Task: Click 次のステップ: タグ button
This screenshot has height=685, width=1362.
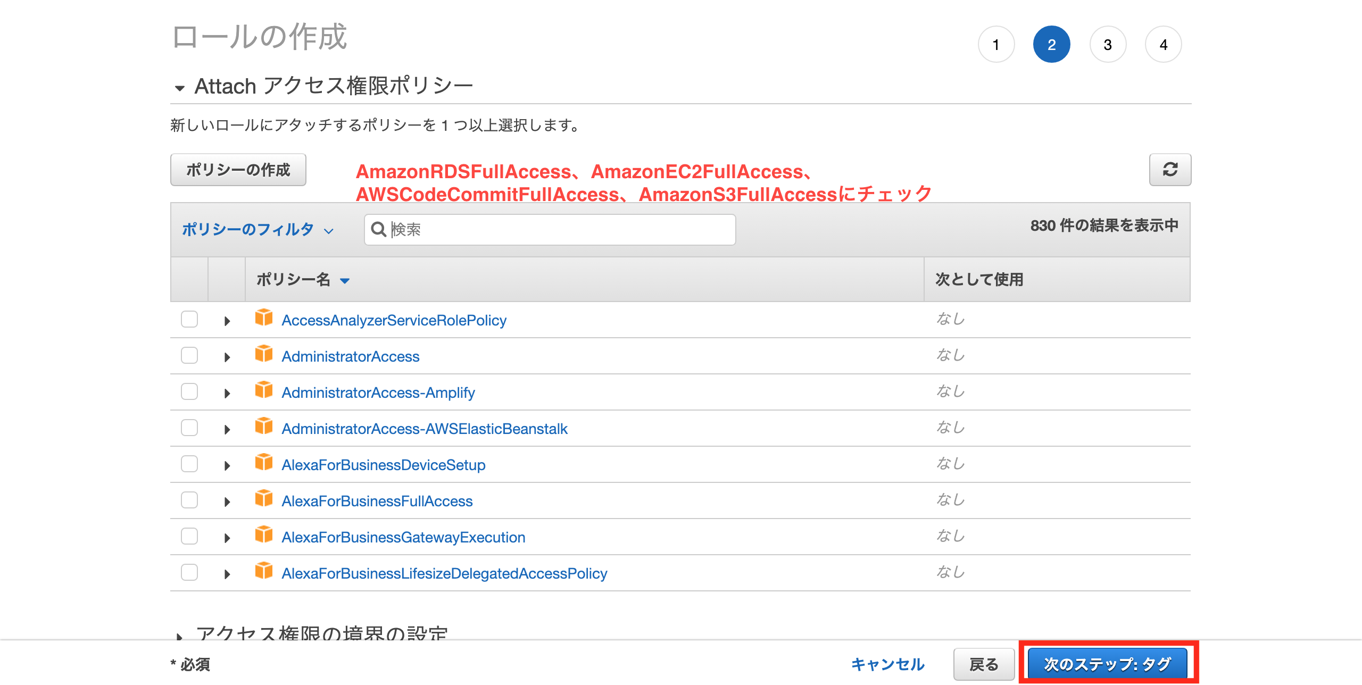Action: coord(1107,664)
